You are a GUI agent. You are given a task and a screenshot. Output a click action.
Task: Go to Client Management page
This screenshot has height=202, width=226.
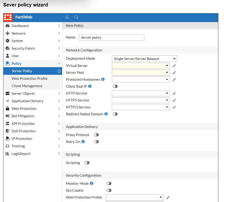coord(27,86)
